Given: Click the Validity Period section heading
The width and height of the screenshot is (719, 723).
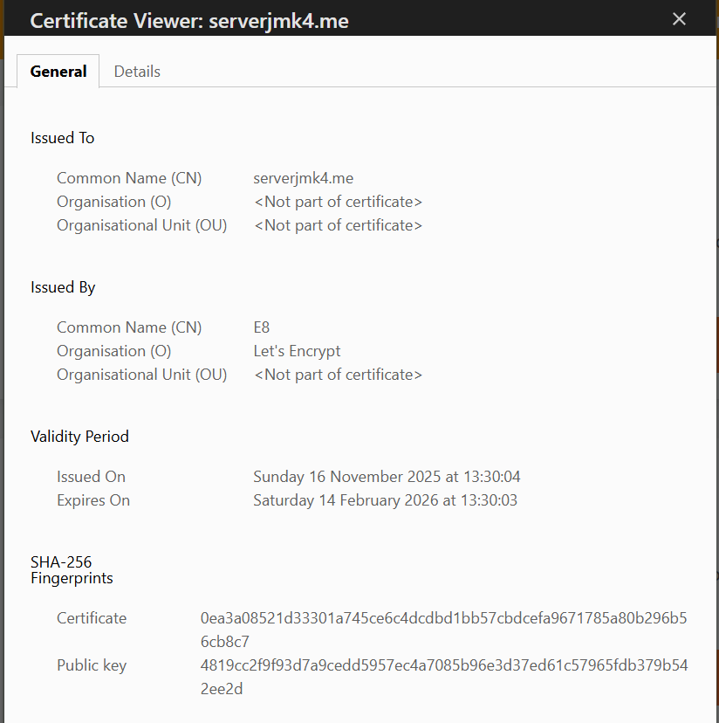Looking at the screenshot, I should [x=79, y=436].
